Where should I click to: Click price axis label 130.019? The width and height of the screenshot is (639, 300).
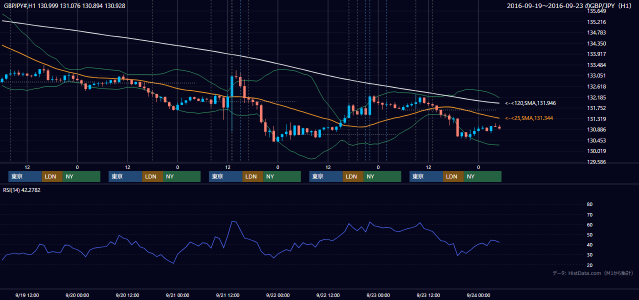(596, 151)
